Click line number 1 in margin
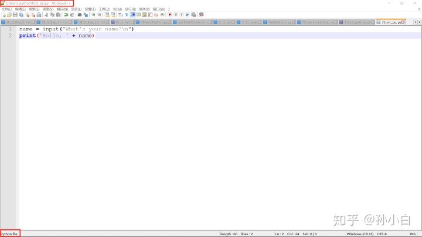Viewport: 422px width, 237px height. pyautogui.click(x=10, y=29)
